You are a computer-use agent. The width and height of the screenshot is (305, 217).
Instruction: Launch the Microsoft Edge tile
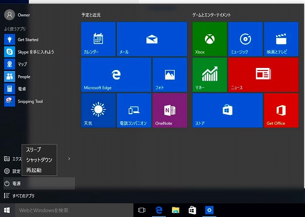tap(116, 75)
